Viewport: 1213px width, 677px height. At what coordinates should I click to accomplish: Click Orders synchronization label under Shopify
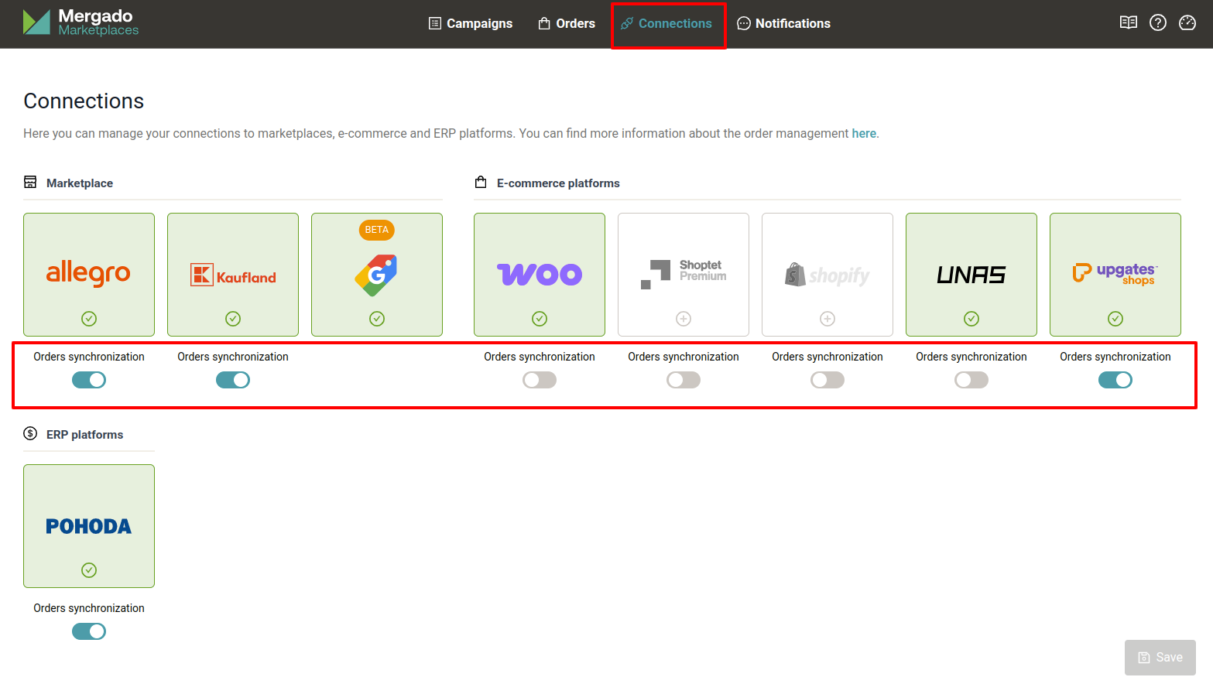pyautogui.click(x=828, y=357)
